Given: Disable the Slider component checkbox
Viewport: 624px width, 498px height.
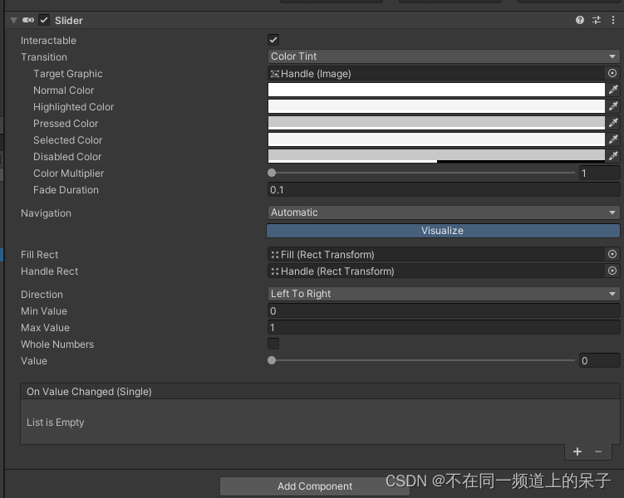Looking at the screenshot, I should (44, 20).
